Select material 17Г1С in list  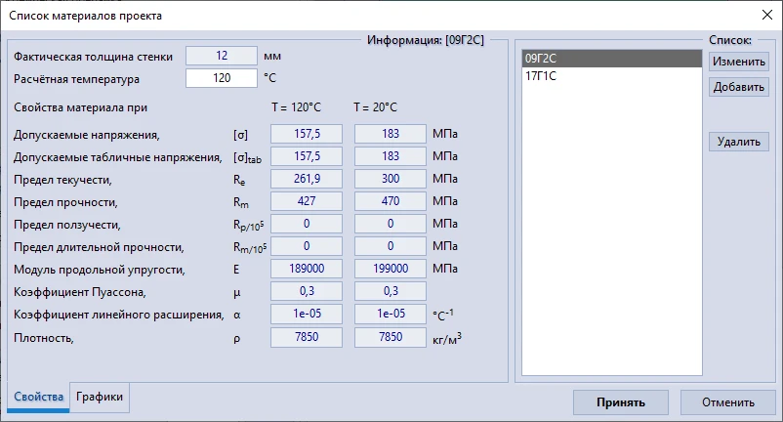(611, 76)
